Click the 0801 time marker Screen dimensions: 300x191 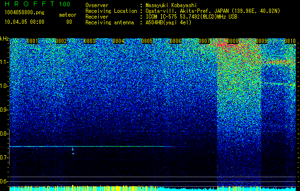click(32, 41)
